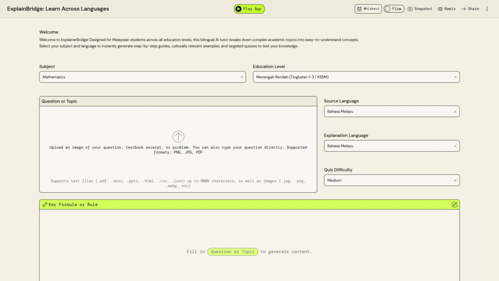Open the Whiskers theme selector

[x=368, y=9]
